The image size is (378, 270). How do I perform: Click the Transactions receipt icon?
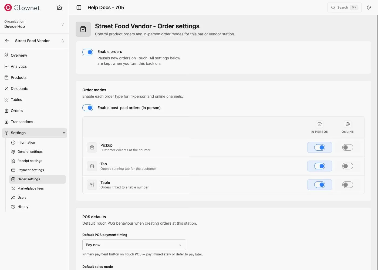click(x=6, y=122)
